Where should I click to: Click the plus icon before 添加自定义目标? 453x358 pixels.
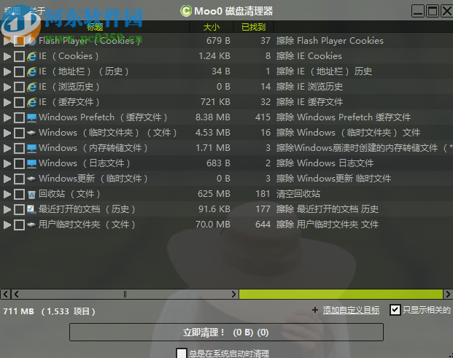pyautogui.click(x=315, y=310)
